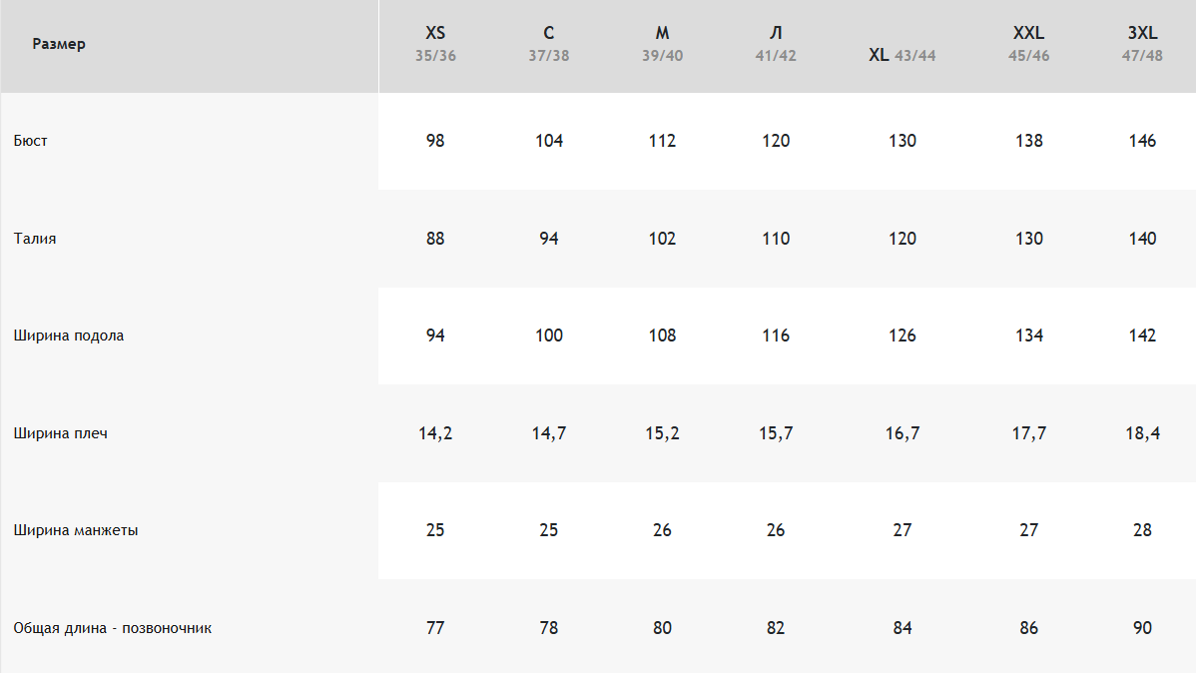Select the Ширина манжеты row label

[76, 529]
